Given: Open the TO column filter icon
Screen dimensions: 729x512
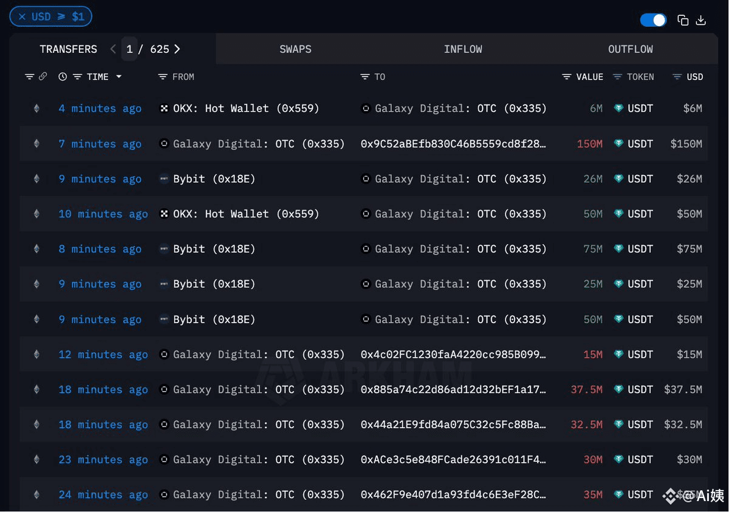Looking at the screenshot, I should click(x=364, y=77).
